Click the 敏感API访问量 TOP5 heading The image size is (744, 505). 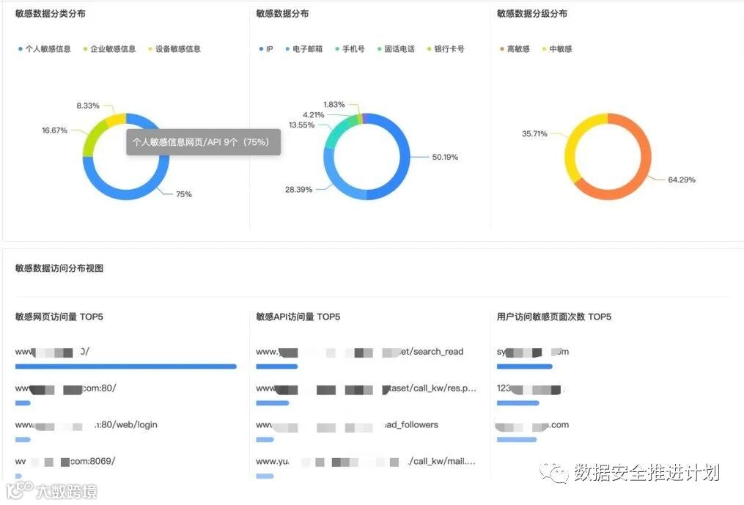coord(298,317)
